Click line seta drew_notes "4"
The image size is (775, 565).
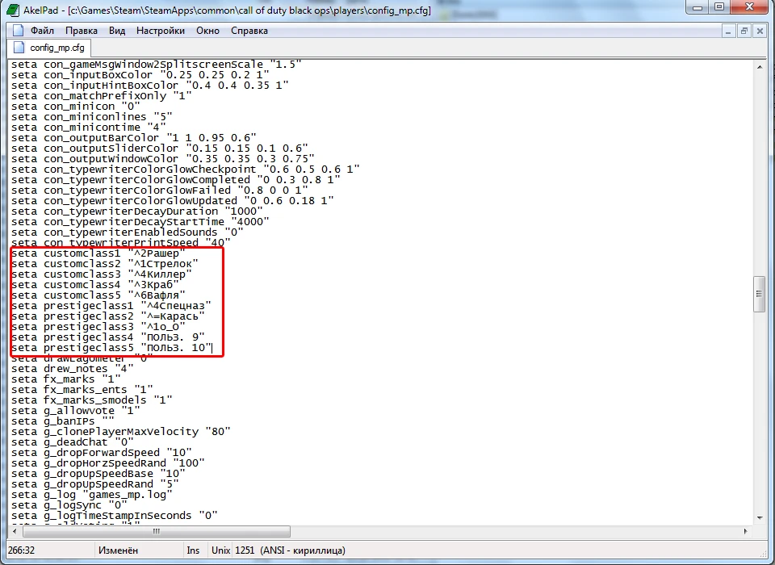point(73,369)
